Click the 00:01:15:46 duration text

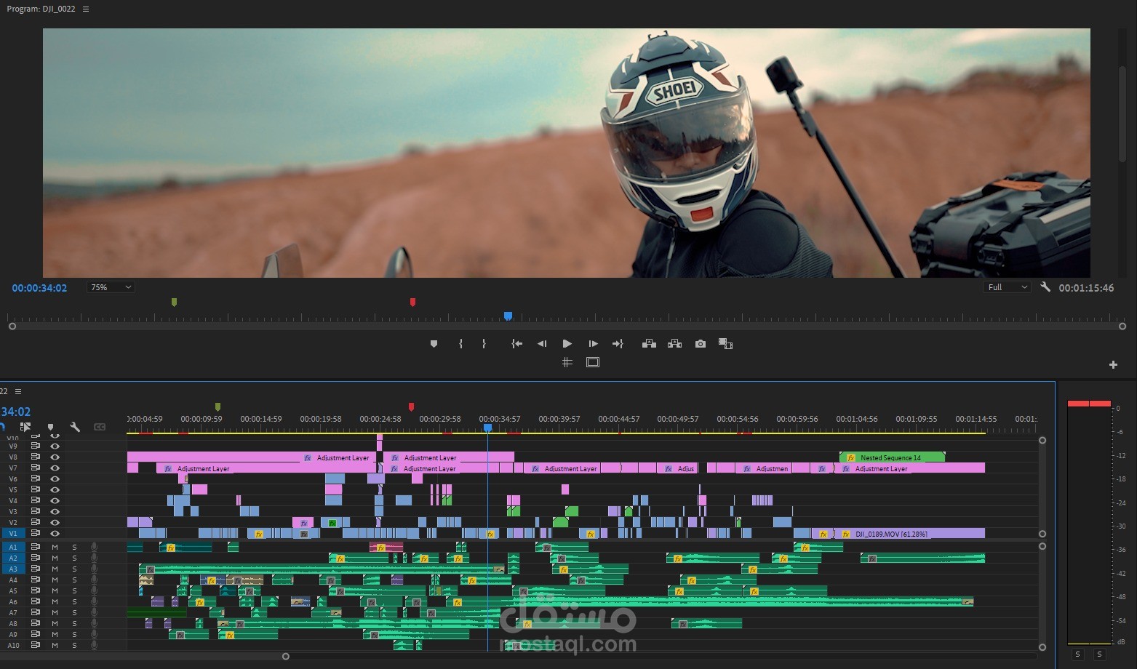(1086, 288)
